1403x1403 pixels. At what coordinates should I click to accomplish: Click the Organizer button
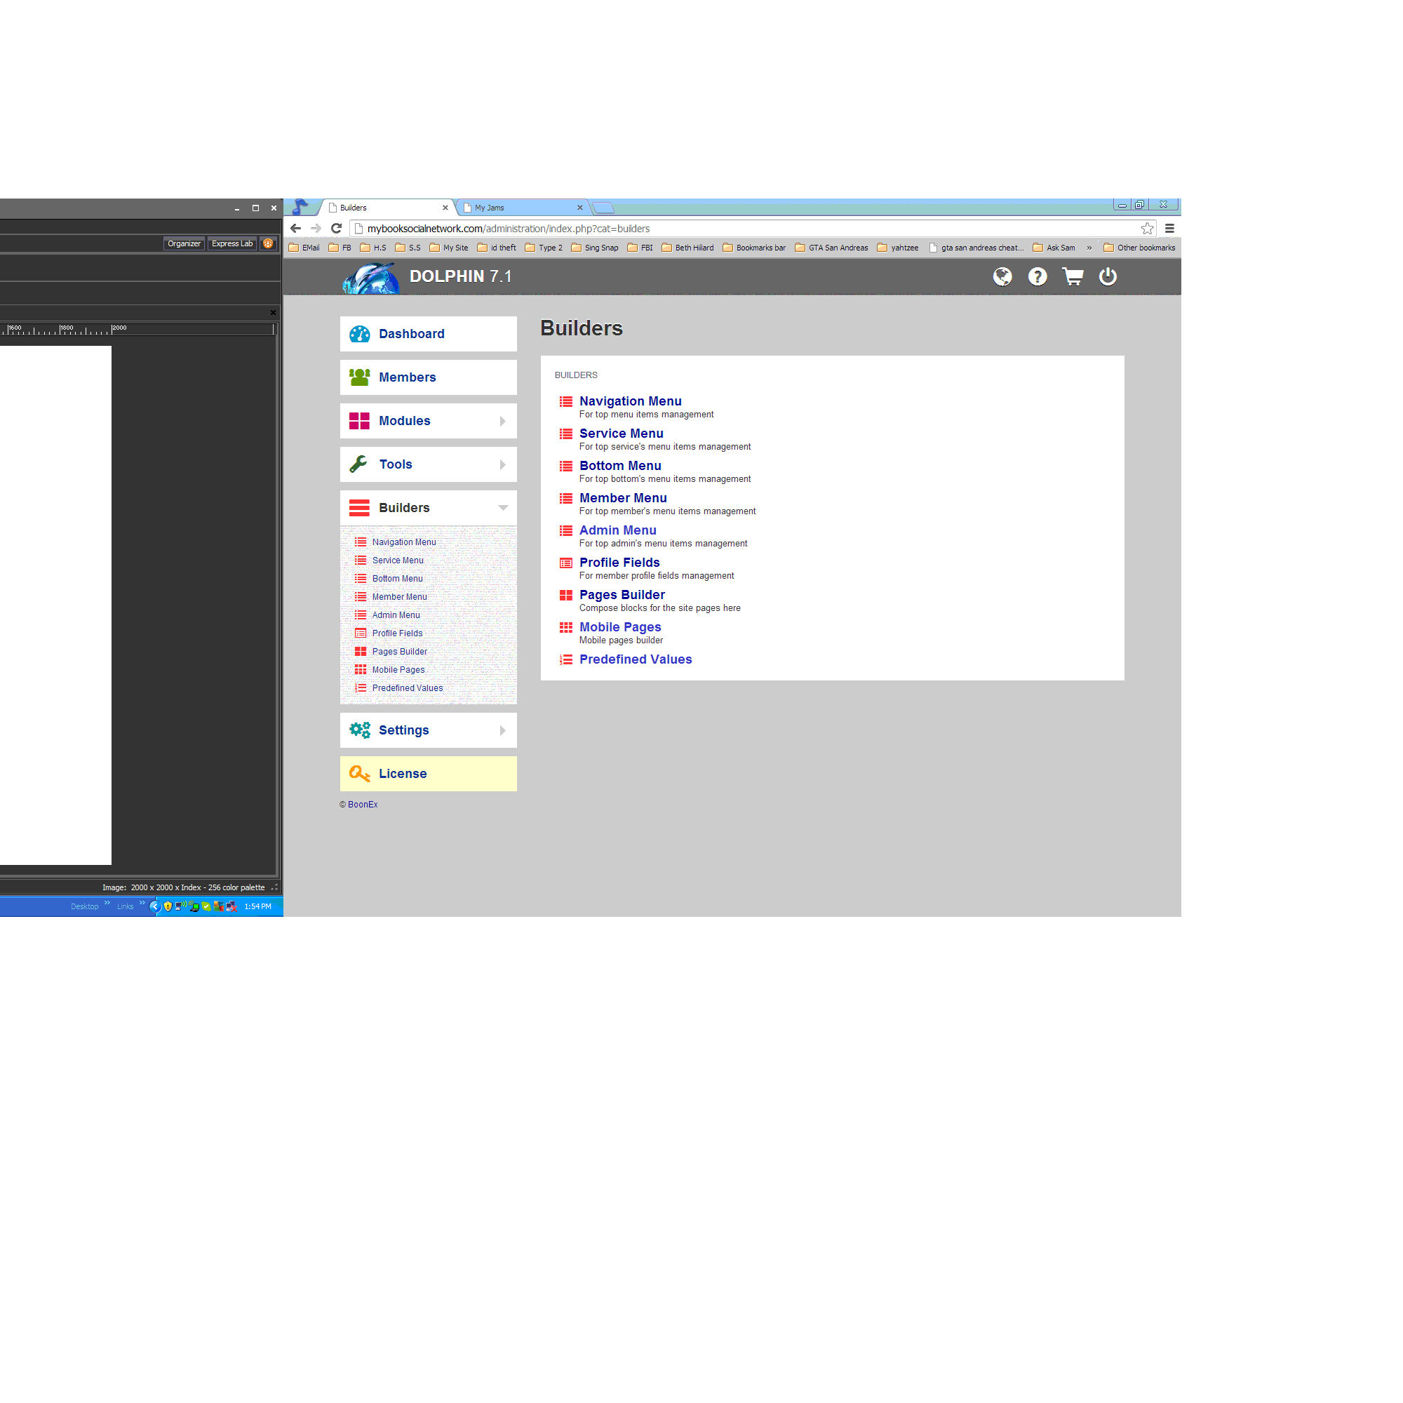(184, 244)
